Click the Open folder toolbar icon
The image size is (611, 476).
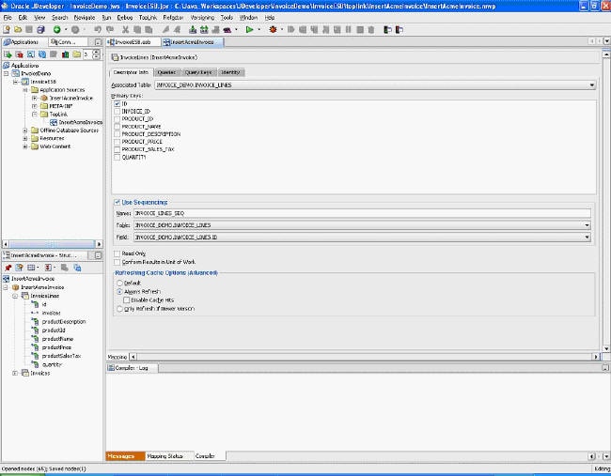click(18, 30)
